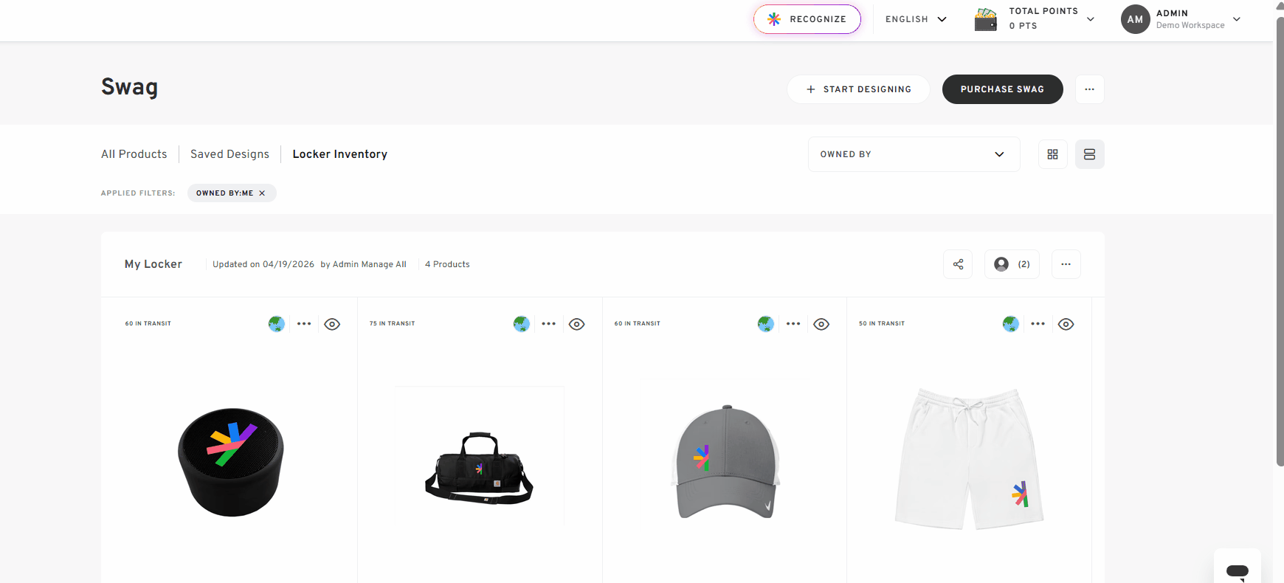This screenshot has width=1284, height=583.
Task: Switch to the All Products tab
Action: click(134, 154)
